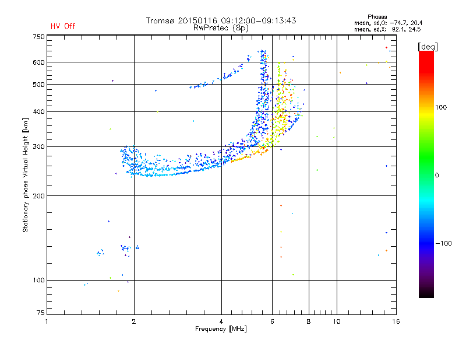Click the 'Frequency [MHz]' axis label
466x350 pixels.
point(221,329)
